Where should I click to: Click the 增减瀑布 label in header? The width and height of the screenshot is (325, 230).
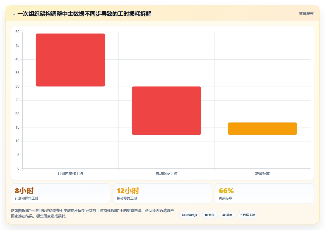[x=306, y=13]
